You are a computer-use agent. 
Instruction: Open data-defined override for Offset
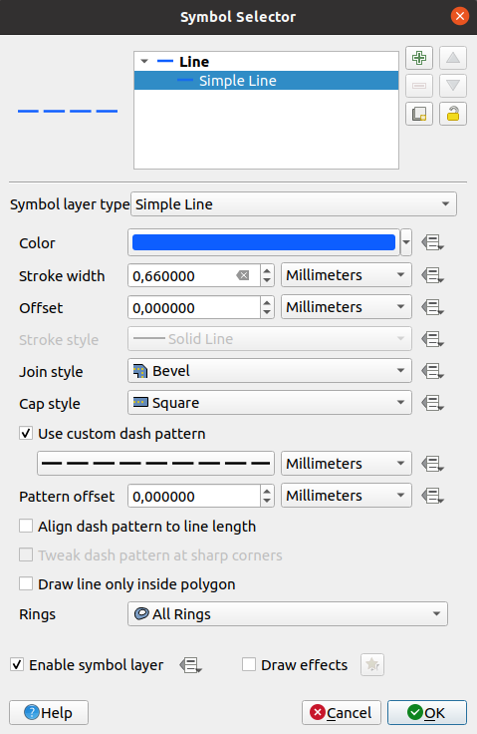432,307
